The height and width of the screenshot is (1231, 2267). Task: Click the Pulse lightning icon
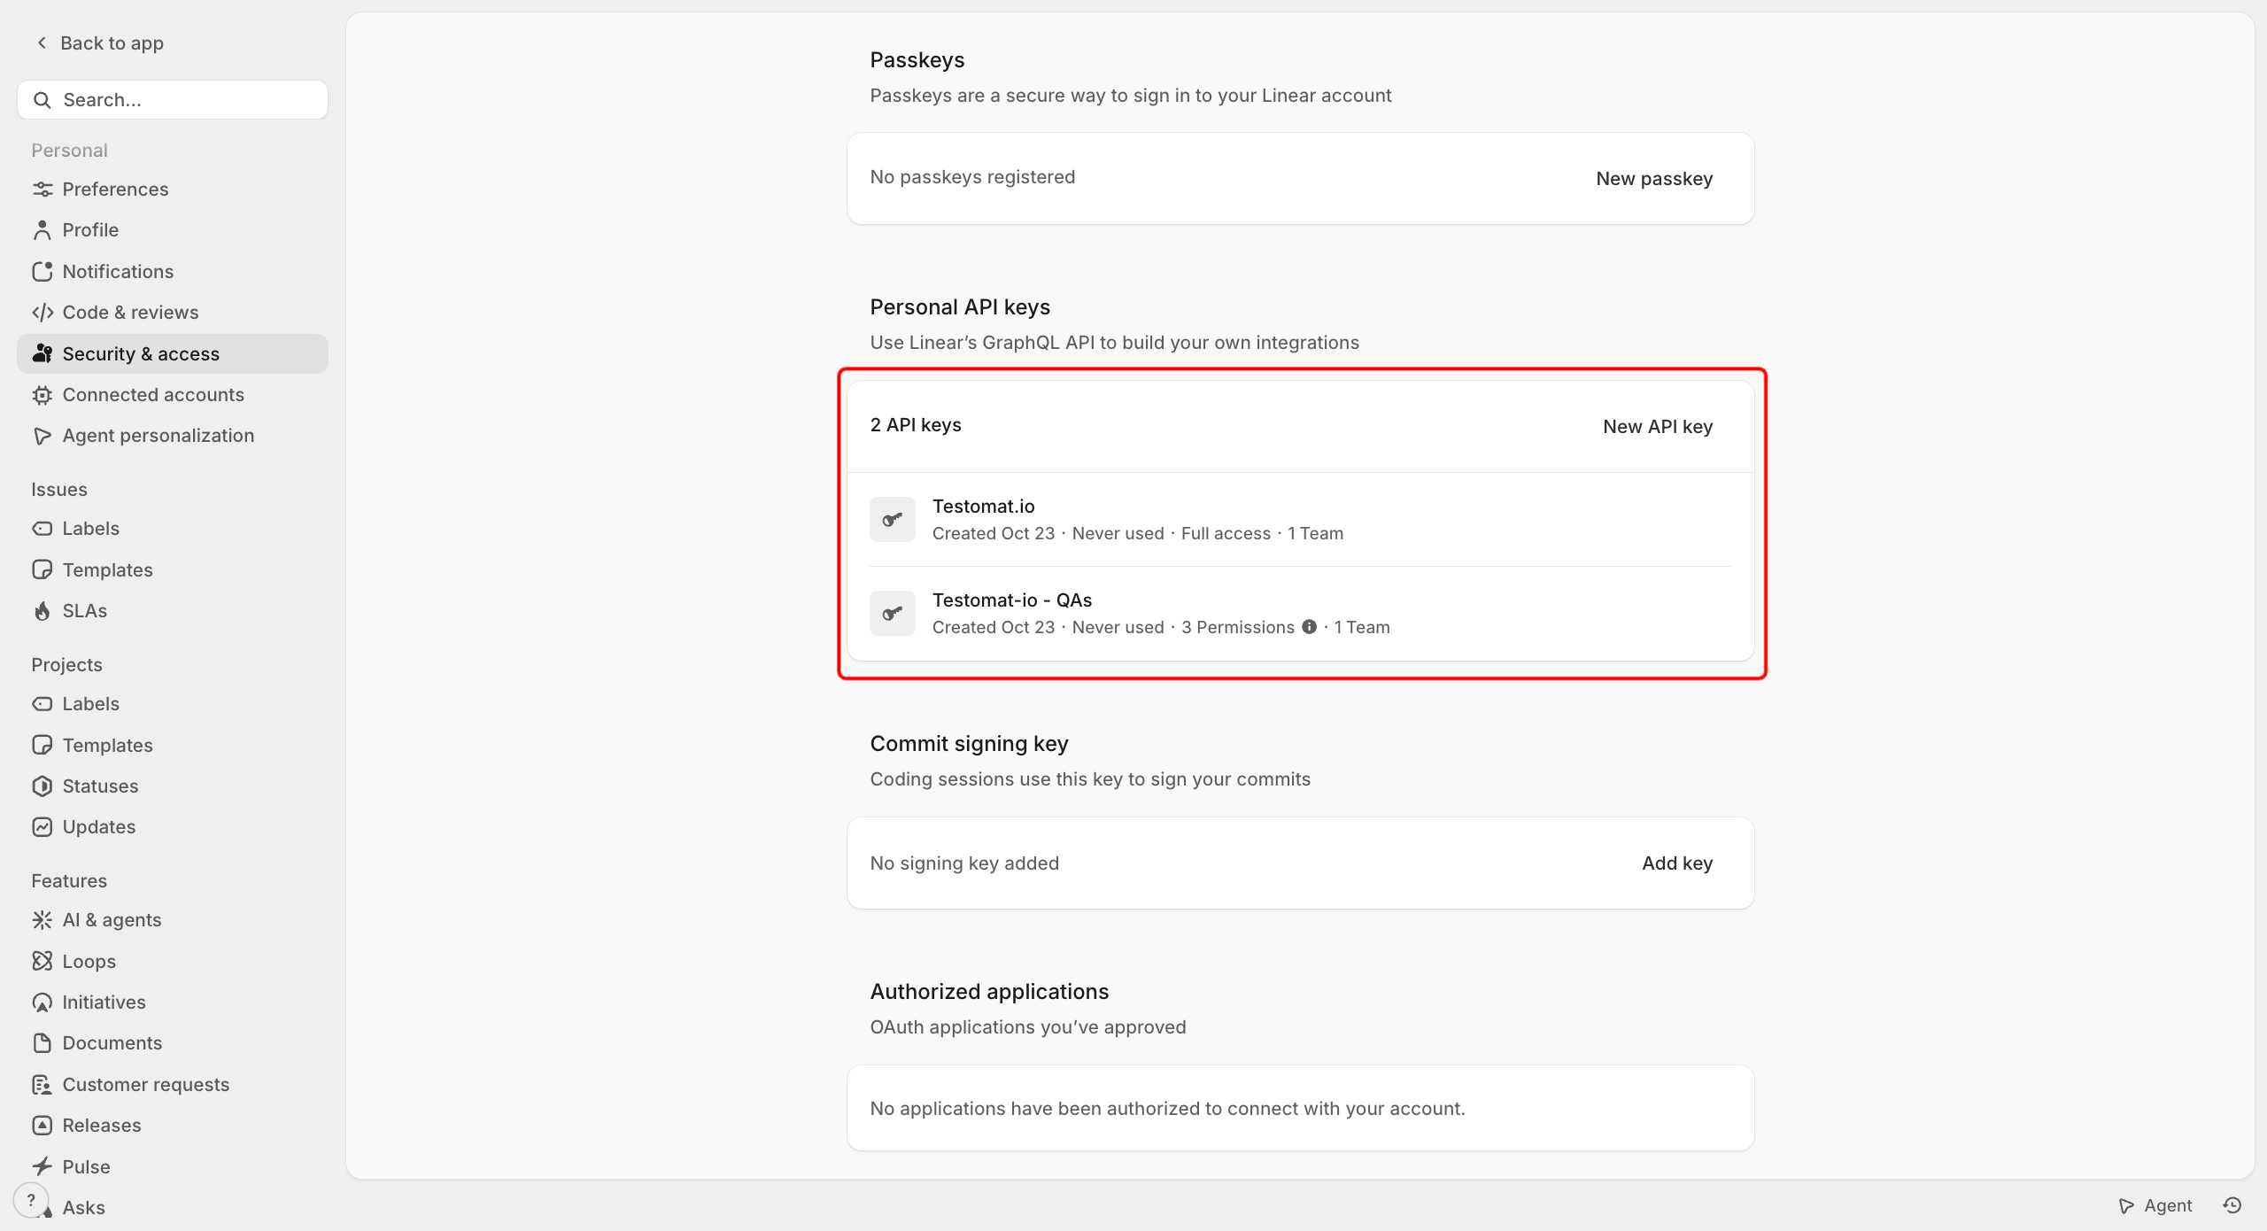(43, 1166)
